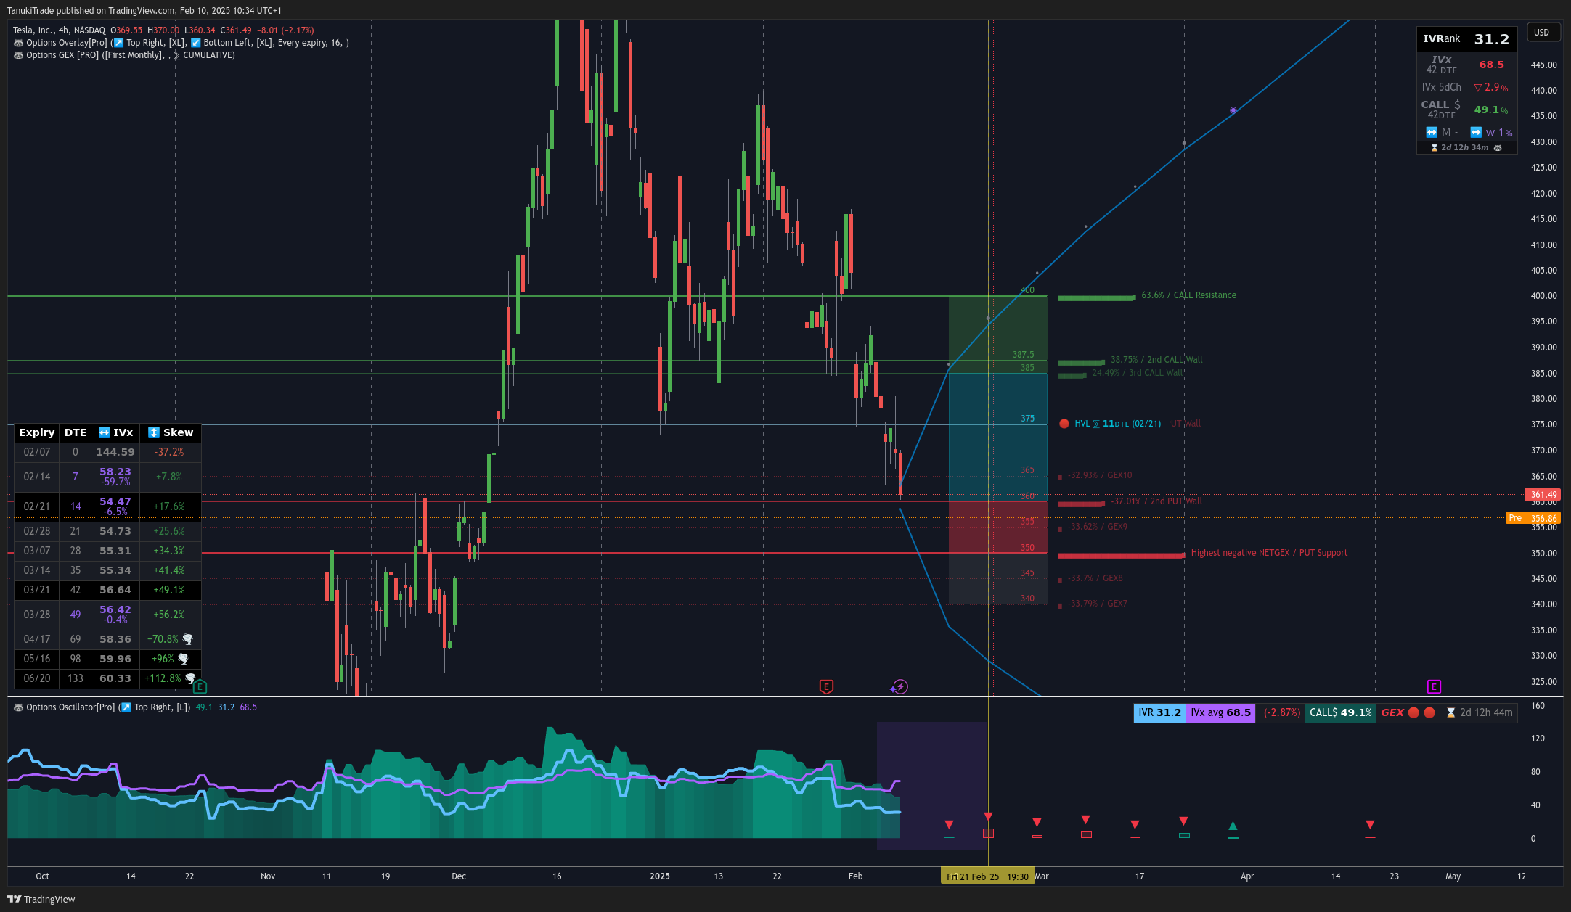Click the purple lightning event marker
1571x912 pixels.
900,686
